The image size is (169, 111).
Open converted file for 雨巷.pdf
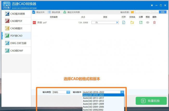click(x=123, y=23)
